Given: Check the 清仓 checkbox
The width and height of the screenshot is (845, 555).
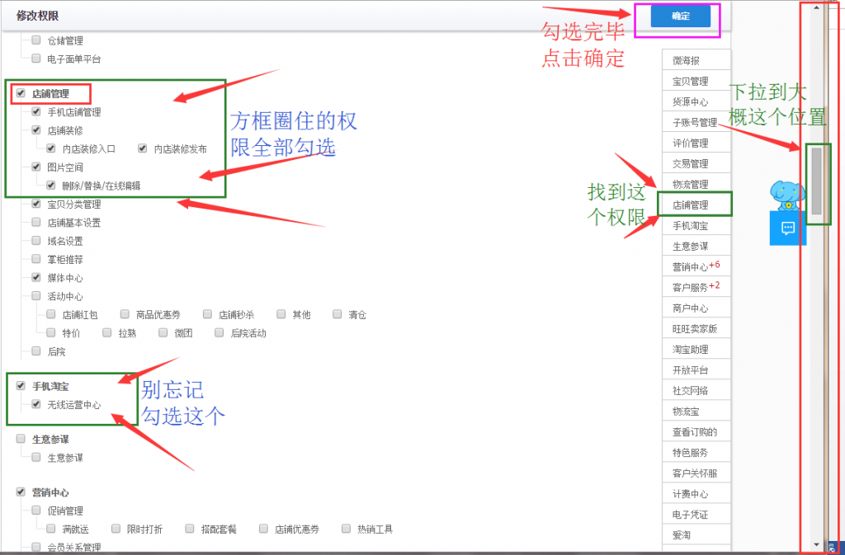Looking at the screenshot, I should tap(338, 314).
